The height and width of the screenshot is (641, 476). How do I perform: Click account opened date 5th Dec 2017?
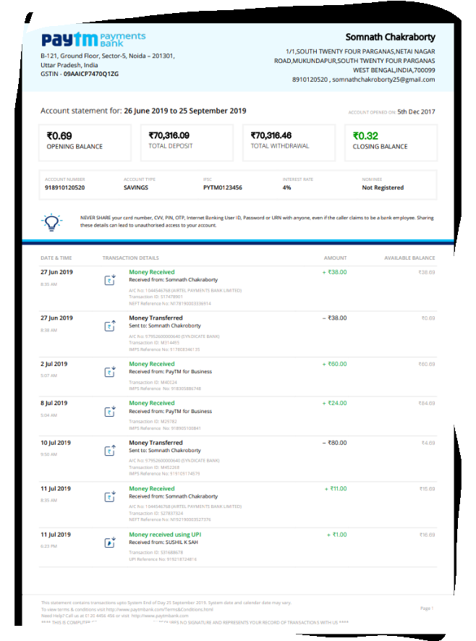(x=416, y=111)
